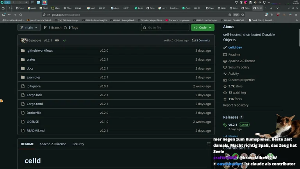Open a new browser tab
This screenshot has width=300, height=169.
tap(271, 8)
